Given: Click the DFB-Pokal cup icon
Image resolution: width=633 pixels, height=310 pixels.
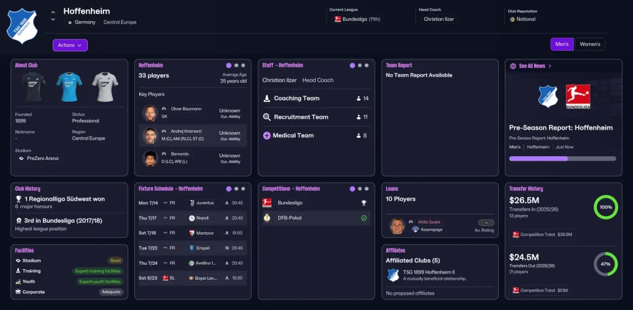Looking at the screenshot, I should (267, 218).
